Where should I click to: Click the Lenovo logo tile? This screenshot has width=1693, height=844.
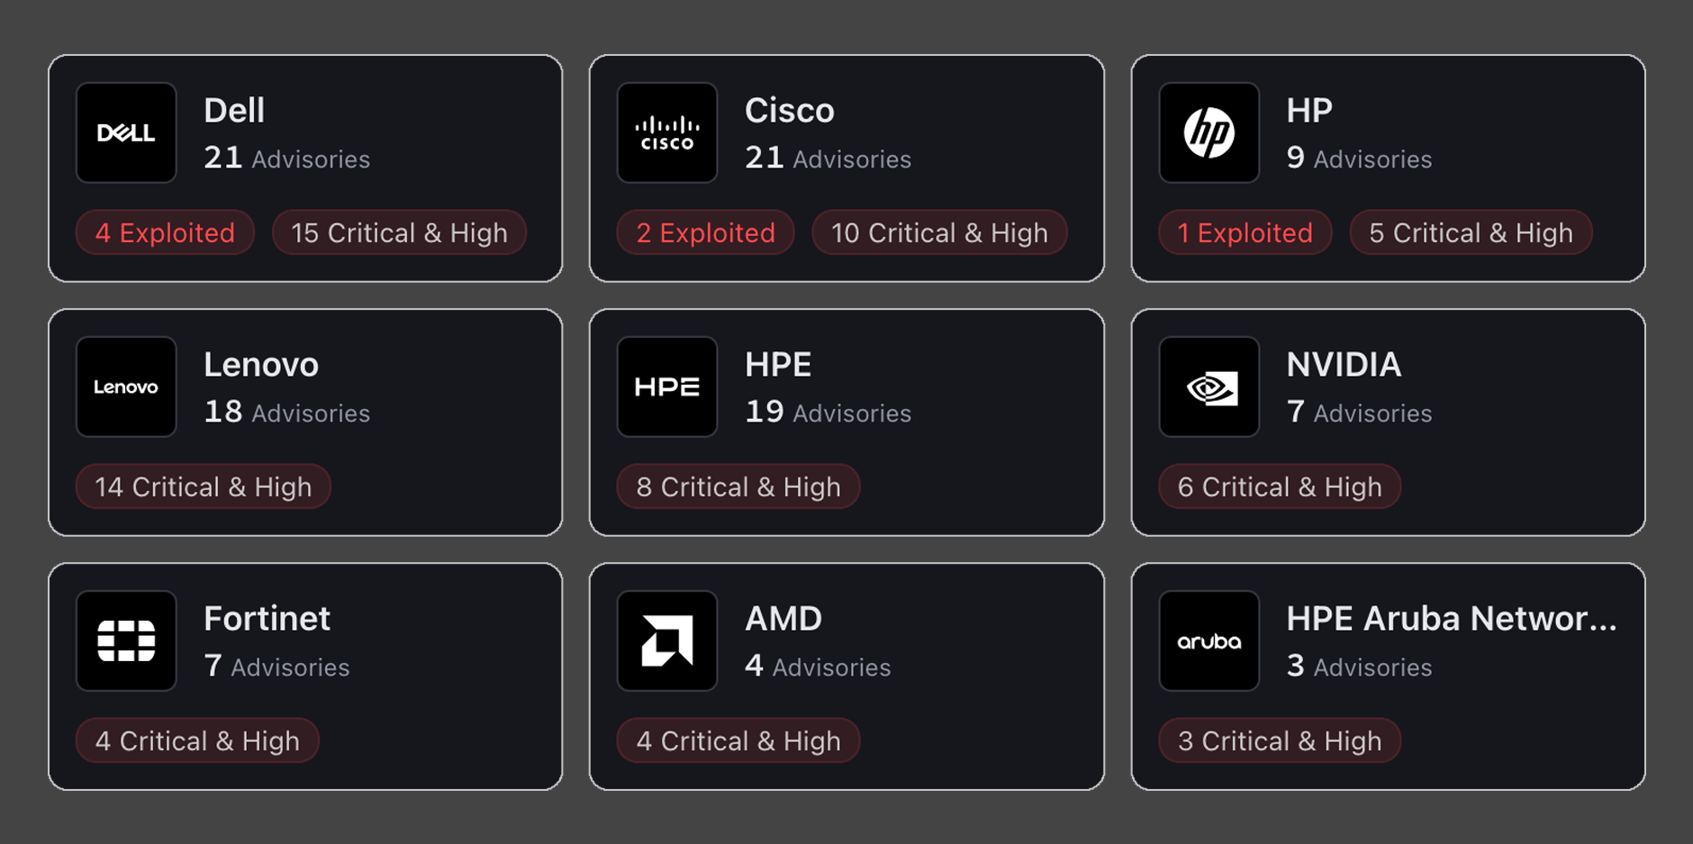tap(126, 386)
